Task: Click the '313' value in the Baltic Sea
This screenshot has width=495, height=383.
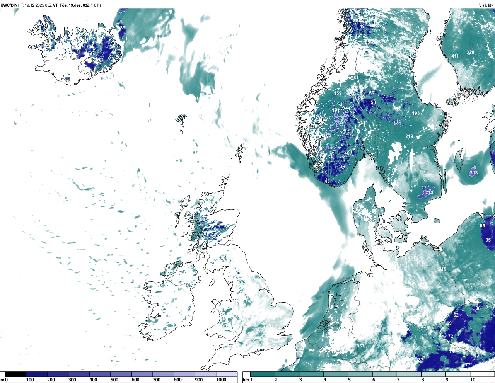Action: (x=474, y=173)
